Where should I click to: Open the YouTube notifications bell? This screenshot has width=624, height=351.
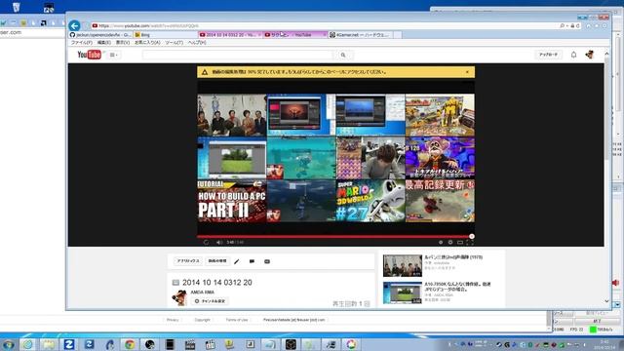(573, 55)
